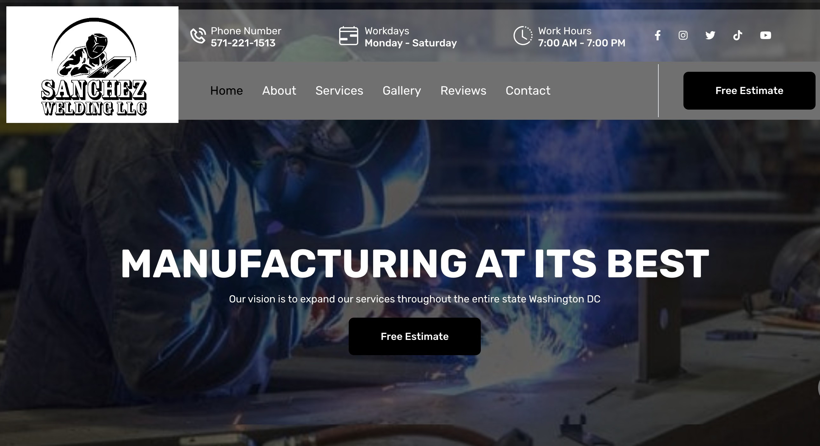Screen dimensions: 820x446
Task: Open the YouTube social icon
Action: 766,35
